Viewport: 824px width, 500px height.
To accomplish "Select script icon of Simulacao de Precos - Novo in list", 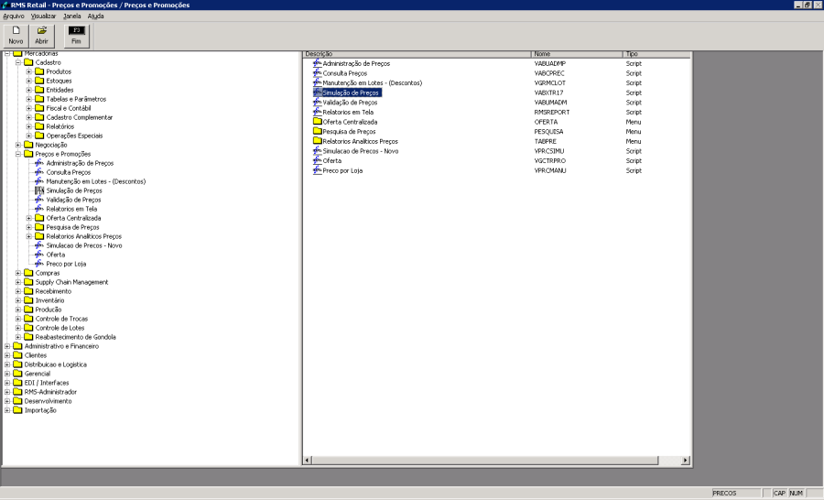I will pos(318,151).
